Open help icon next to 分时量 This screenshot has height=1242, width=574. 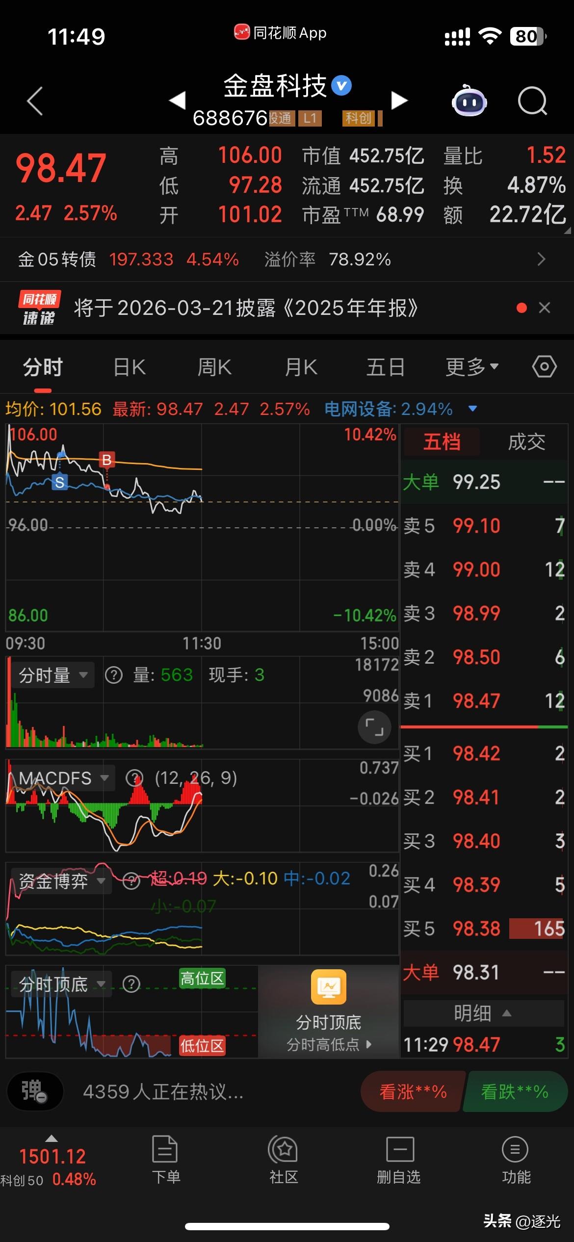click(113, 675)
